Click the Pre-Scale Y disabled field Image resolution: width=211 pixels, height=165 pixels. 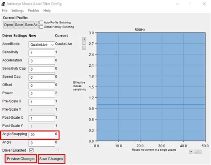tap(42, 110)
